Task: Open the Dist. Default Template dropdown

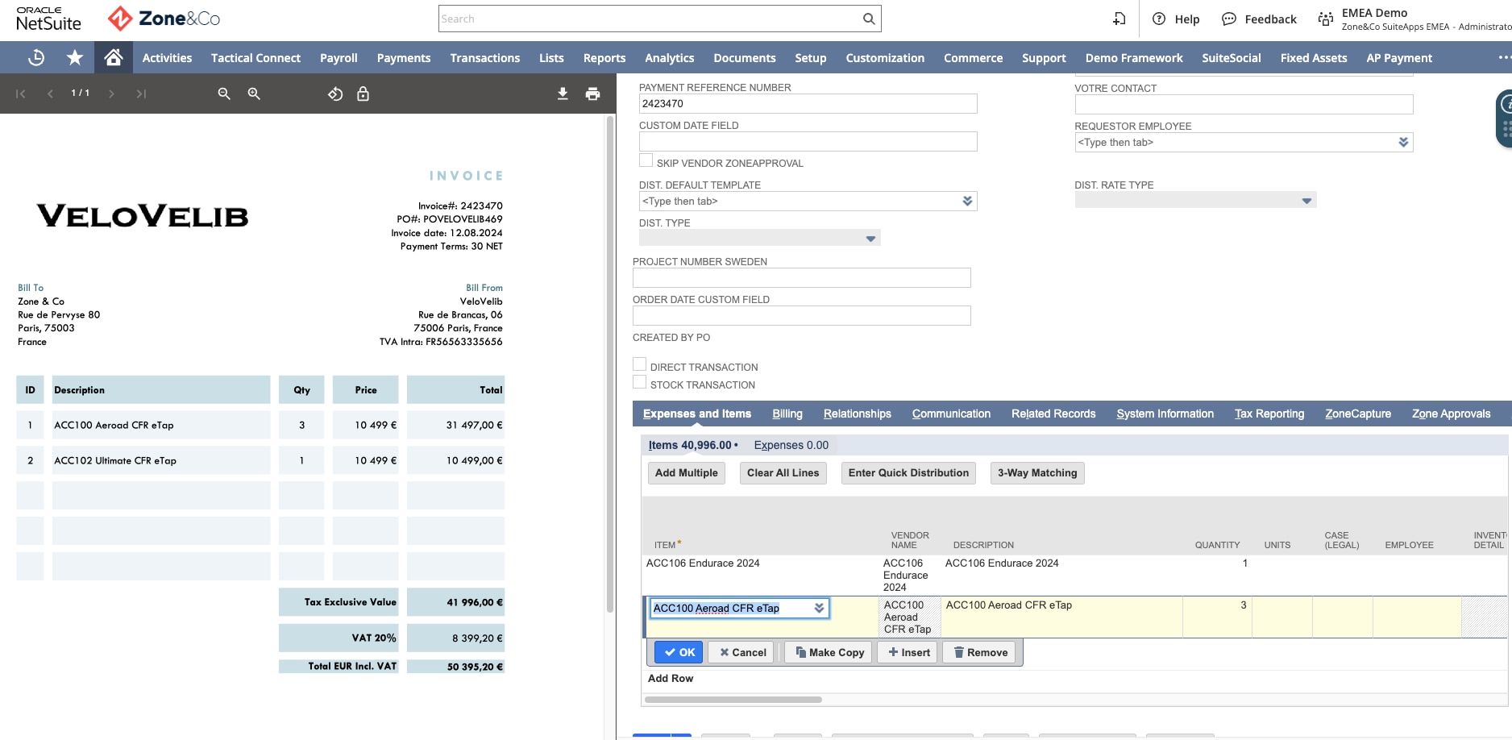Action: point(967,201)
